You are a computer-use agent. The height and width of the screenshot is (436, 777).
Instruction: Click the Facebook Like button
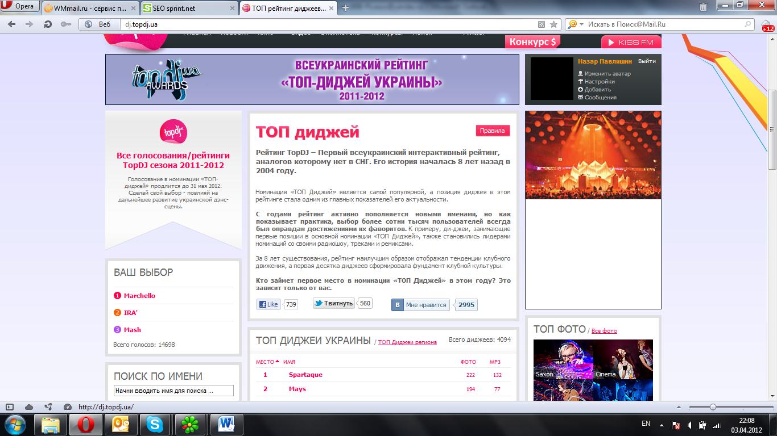tap(269, 304)
